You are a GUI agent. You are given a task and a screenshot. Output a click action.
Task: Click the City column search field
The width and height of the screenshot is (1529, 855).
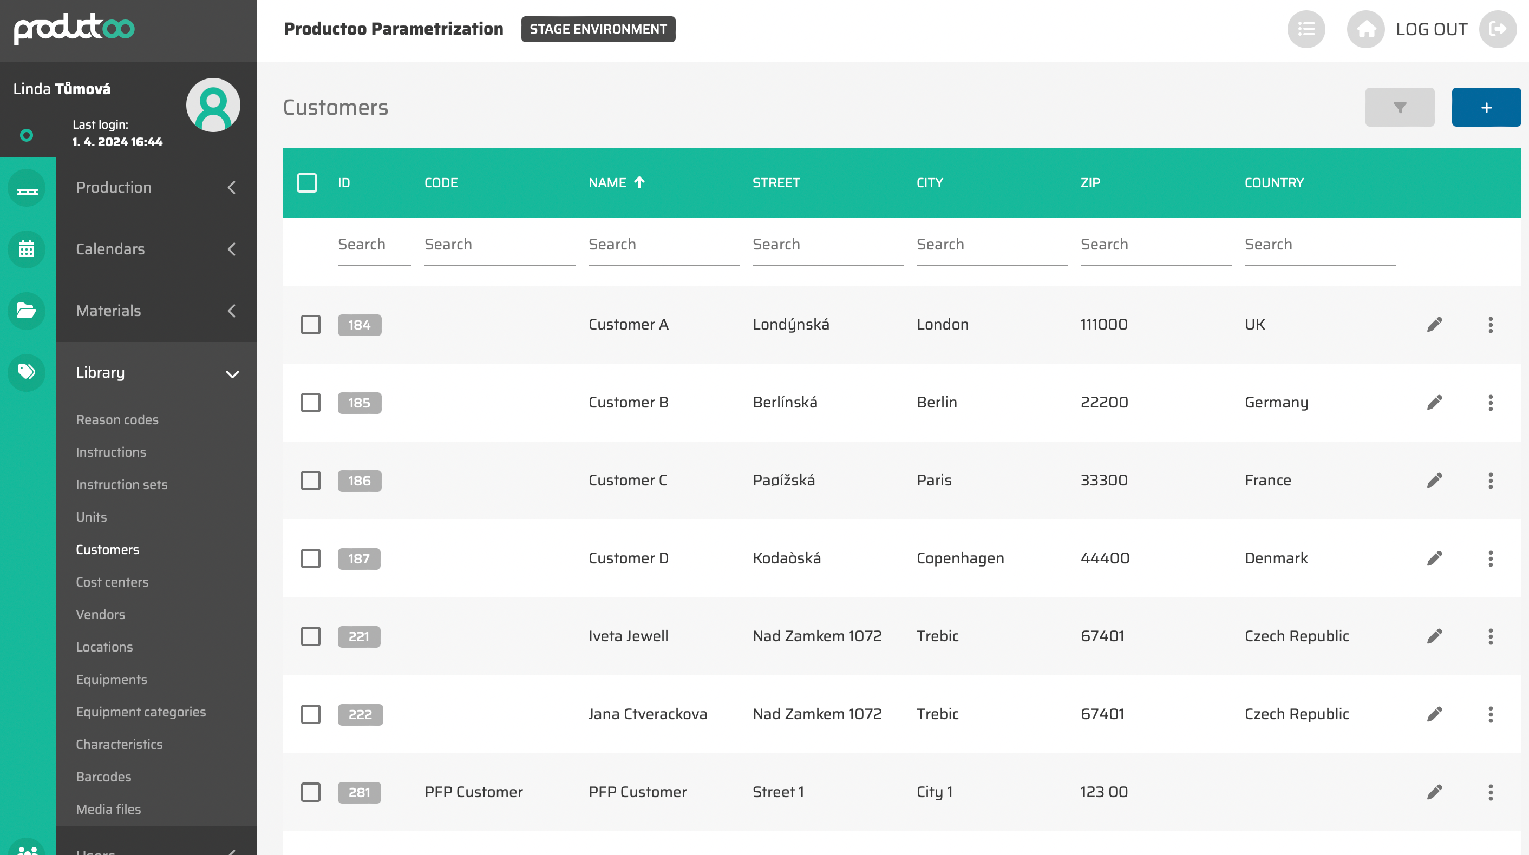tap(991, 245)
